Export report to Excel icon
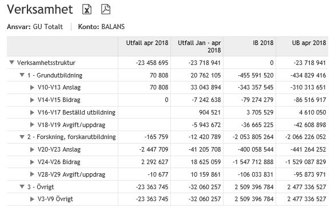 pyautogui.click(x=87, y=9)
